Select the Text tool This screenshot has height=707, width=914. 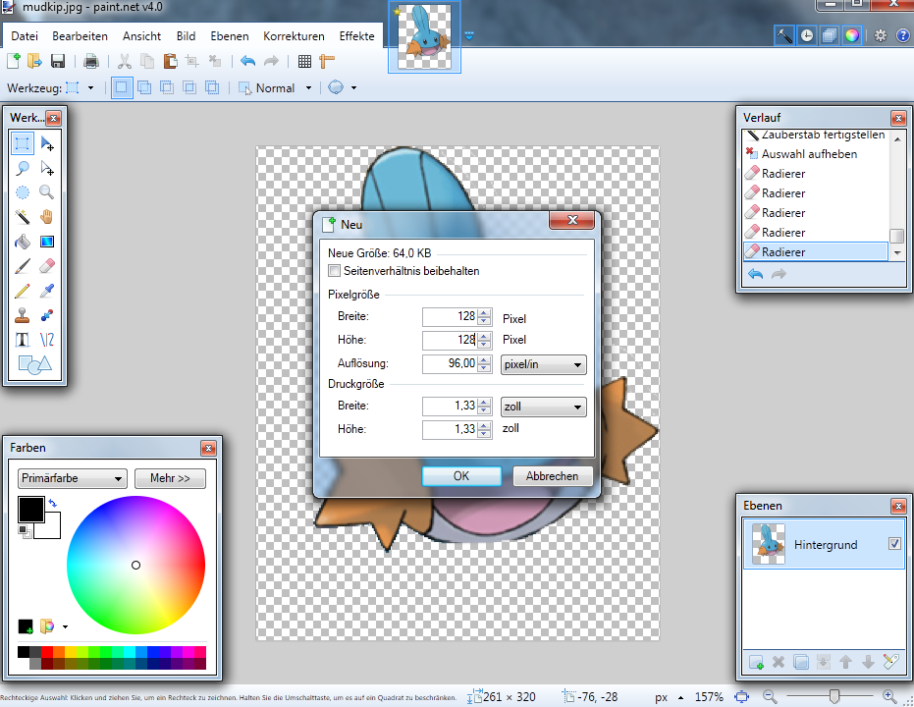point(23,340)
